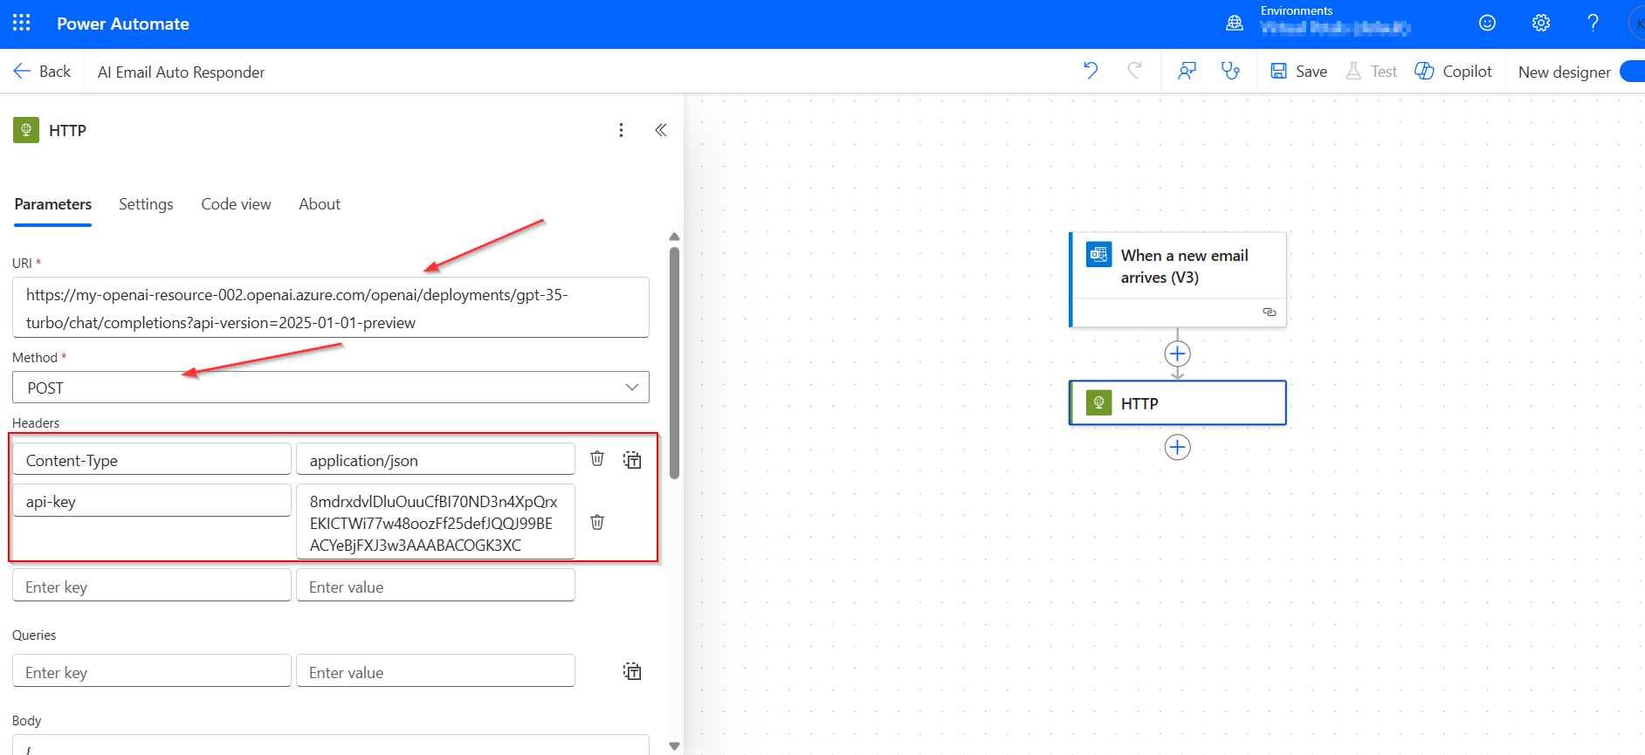The height and width of the screenshot is (755, 1645).
Task: Select the When a new email arrives card
Action: [x=1178, y=279]
